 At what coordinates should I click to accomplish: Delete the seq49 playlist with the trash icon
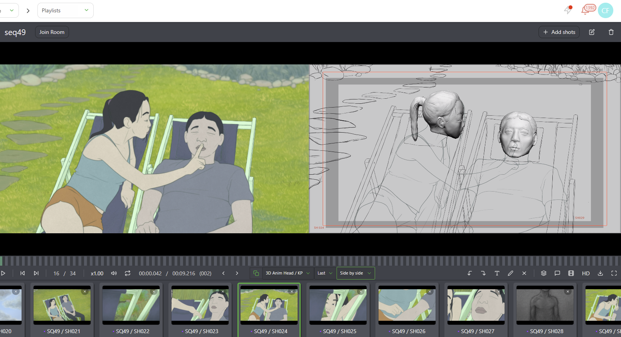pyautogui.click(x=611, y=32)
